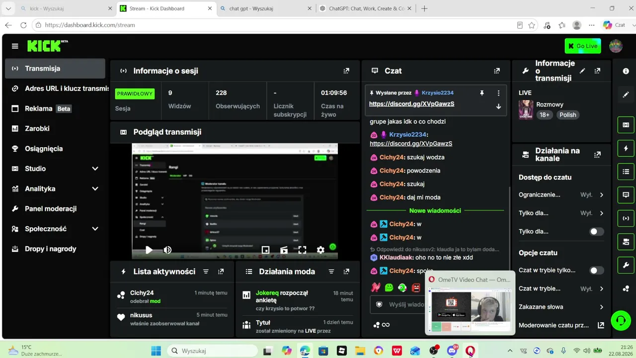Open Panel moderacji from sidebar
Screen dimensions: 636x358
coord(55,209)
